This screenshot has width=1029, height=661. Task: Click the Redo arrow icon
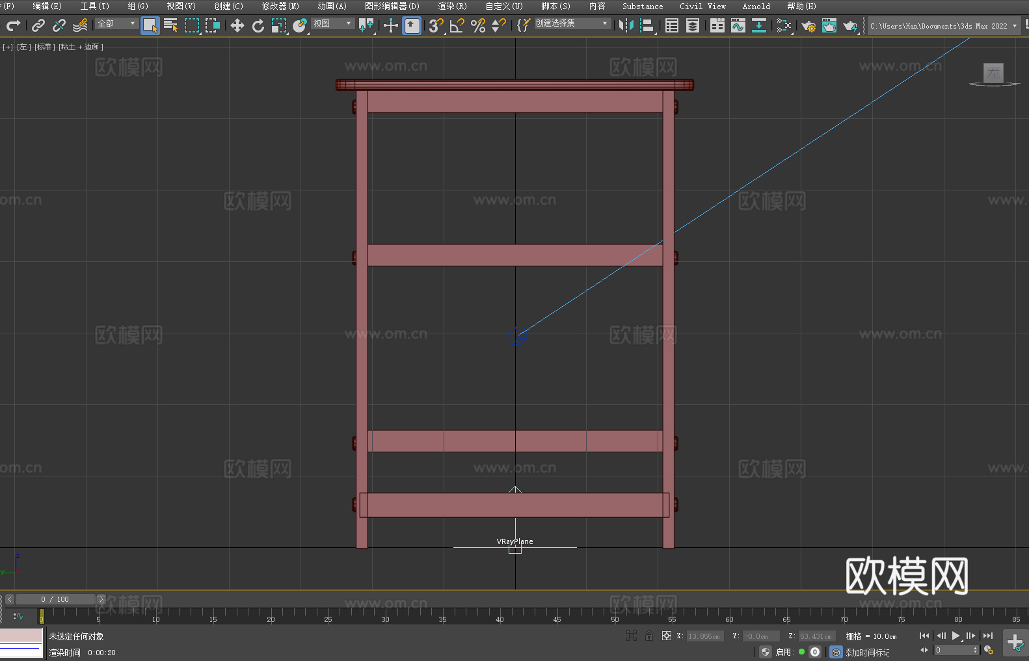tap(13, 25)
